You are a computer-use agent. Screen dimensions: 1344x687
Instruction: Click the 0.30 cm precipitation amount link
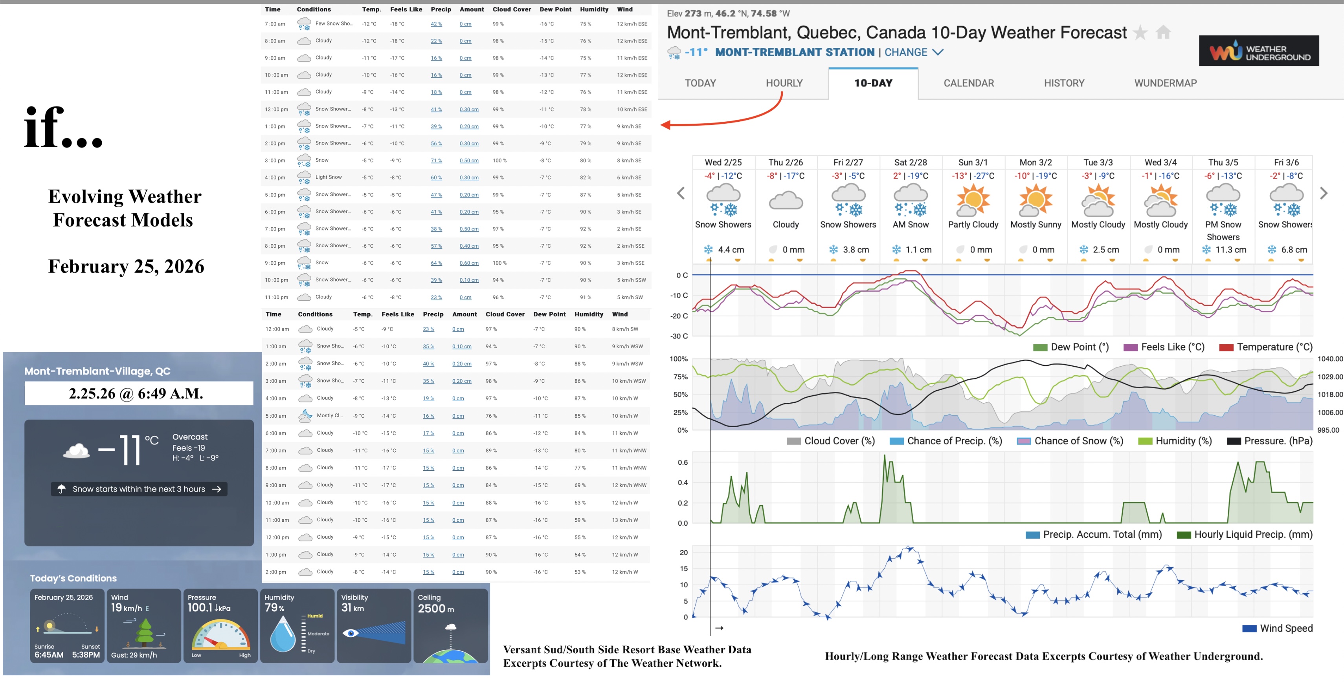point(468,110)
